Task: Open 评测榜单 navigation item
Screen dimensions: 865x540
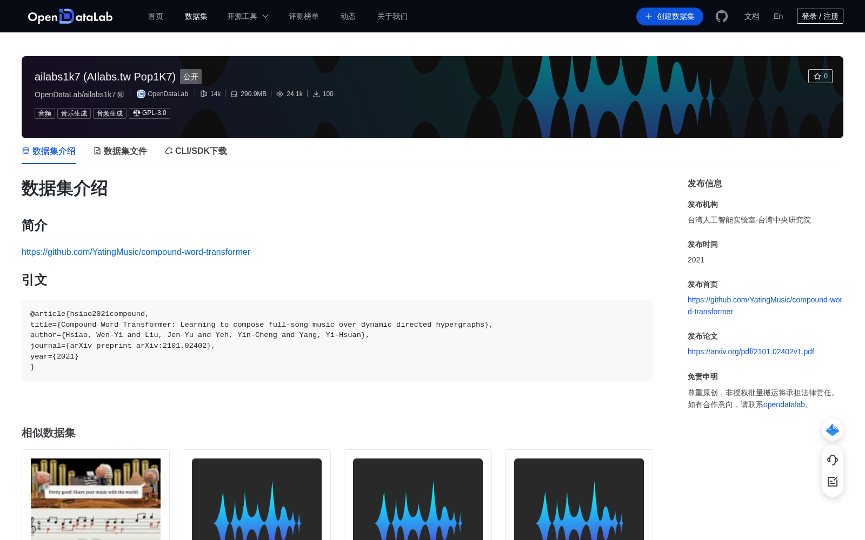Action: 304,16
